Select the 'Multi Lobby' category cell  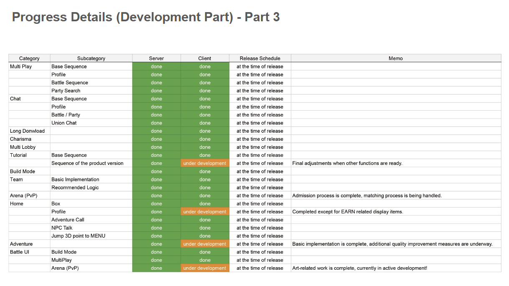tap(29, 147)
